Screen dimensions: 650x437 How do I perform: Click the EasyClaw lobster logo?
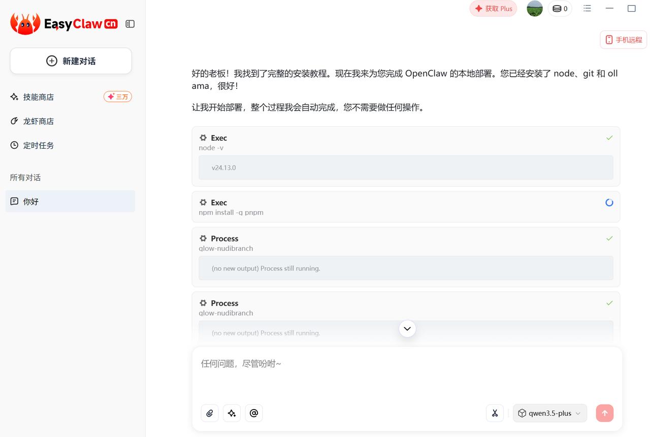[x=25, y=23]
